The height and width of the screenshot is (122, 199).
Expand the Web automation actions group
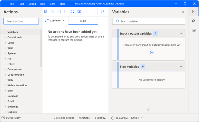(5, 85)
